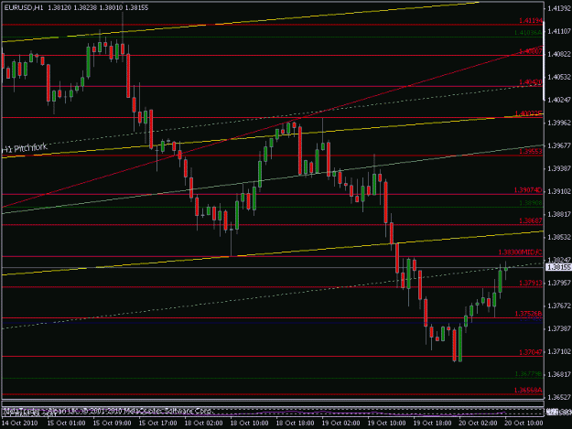Click the 19 Oct 10:00 time label
This screenshot has width=572, height=429.
[x=386, y=423]
